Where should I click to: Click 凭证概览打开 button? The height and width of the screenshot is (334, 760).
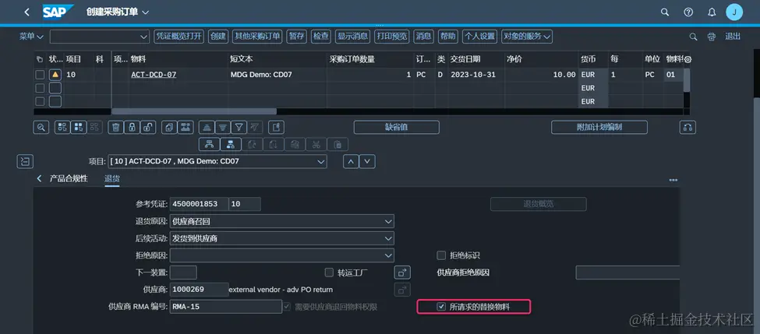(179, 37)
